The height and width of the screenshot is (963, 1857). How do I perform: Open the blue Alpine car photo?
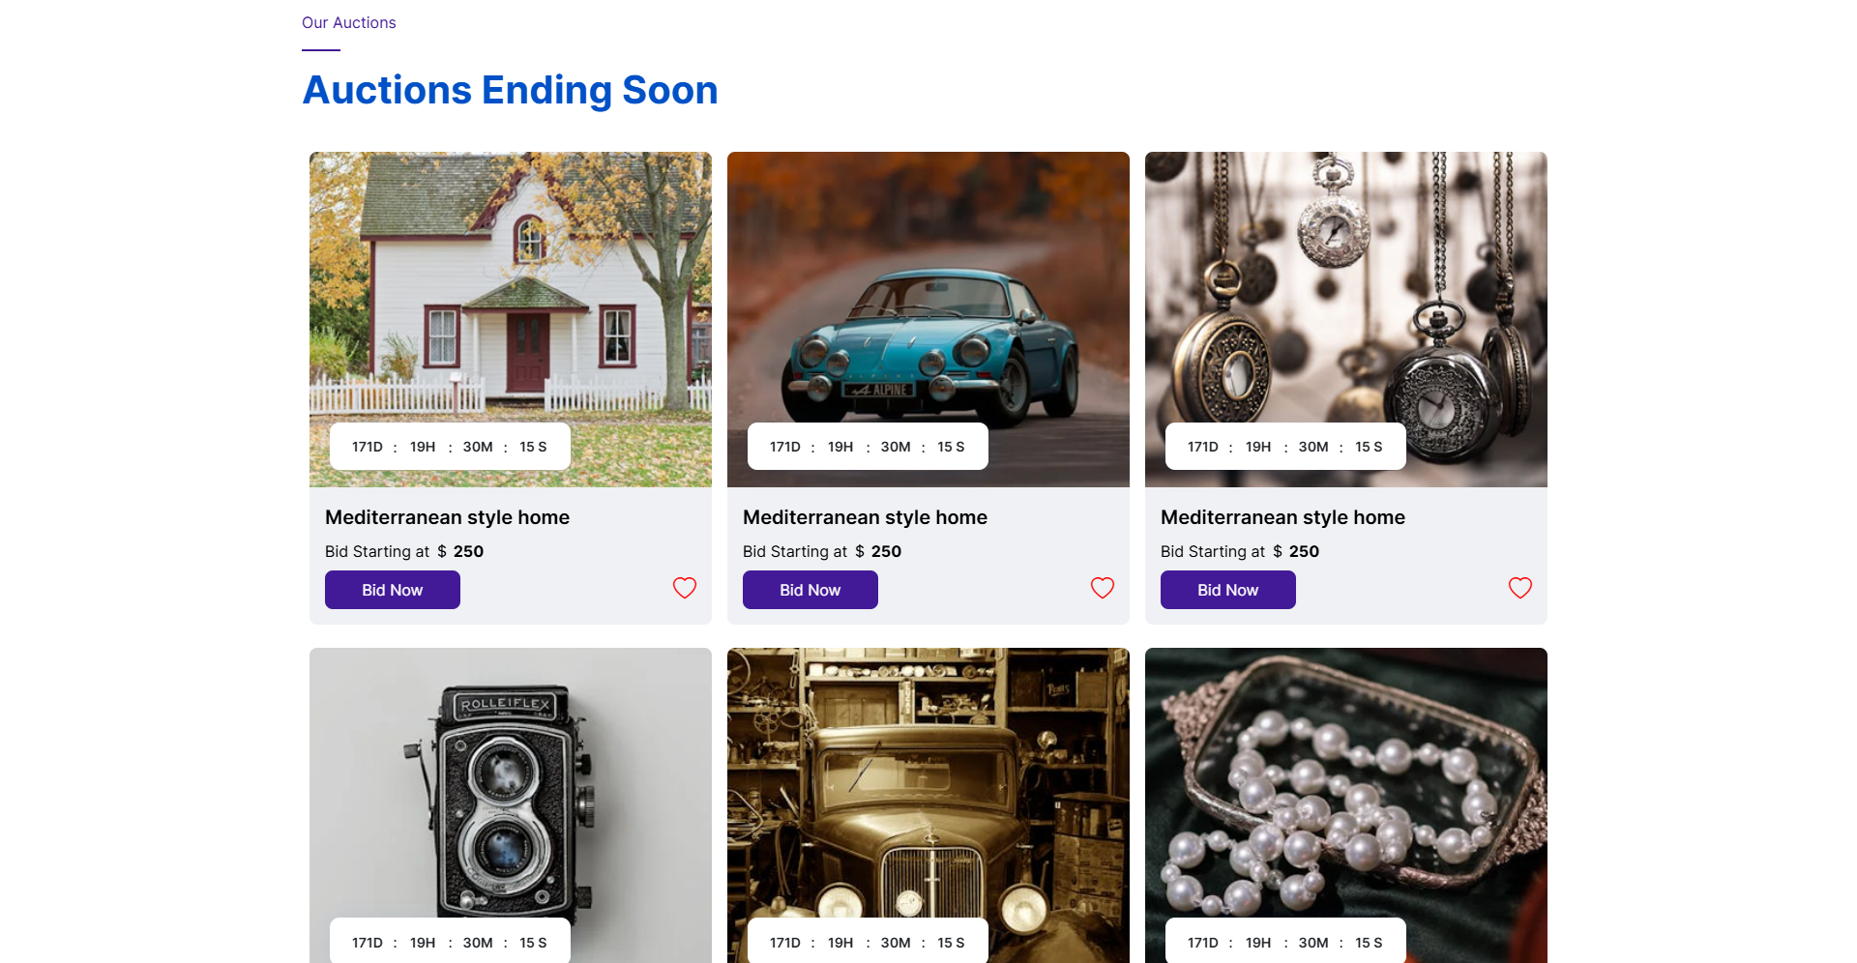coord(928,290)
